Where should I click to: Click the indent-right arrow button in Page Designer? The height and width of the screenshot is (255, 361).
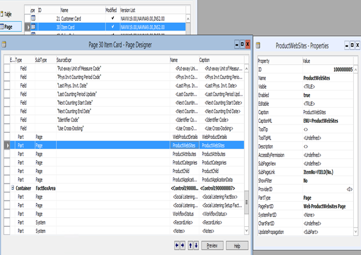(x=182, y=245)
